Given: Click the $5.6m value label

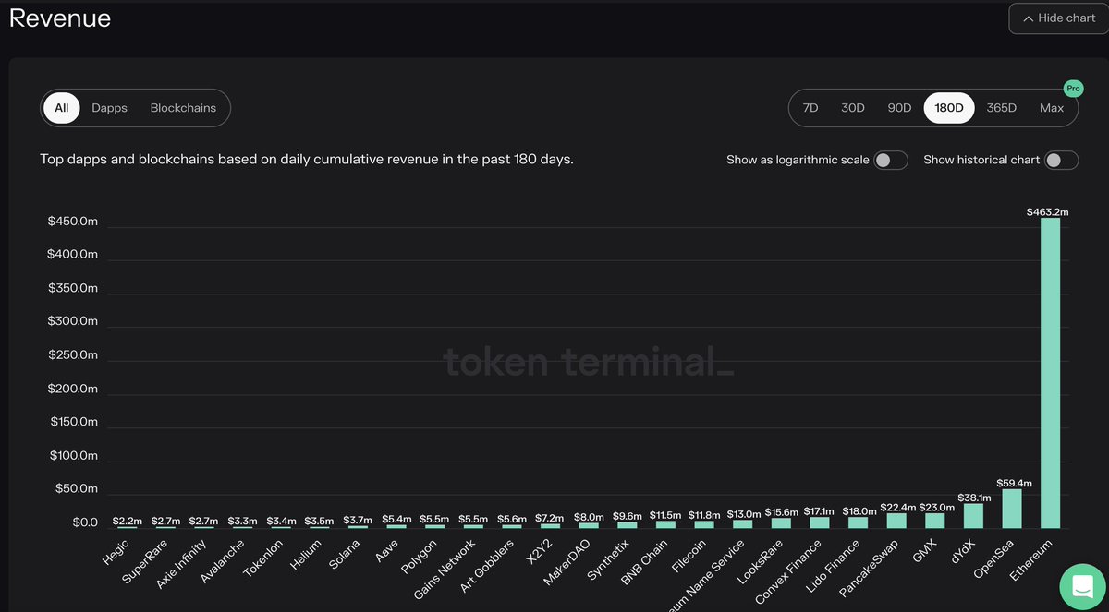Looking at the screenshot, I should point(512,519).
